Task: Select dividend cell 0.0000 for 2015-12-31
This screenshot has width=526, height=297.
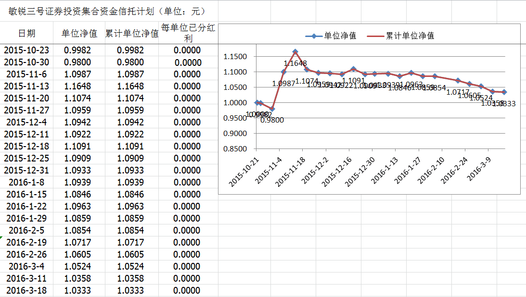Action: [x=187, y=171]
